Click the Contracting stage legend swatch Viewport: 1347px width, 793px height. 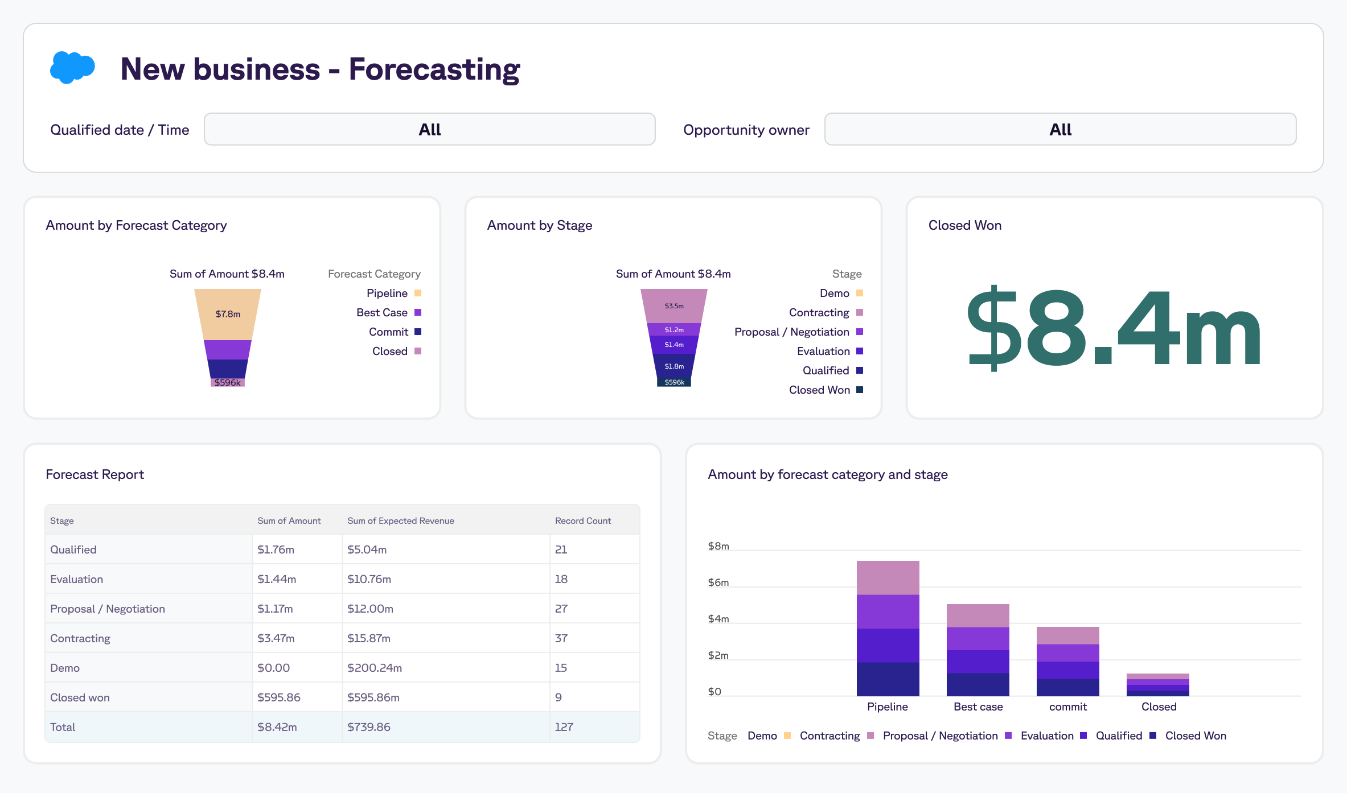(x=860, y=312)
